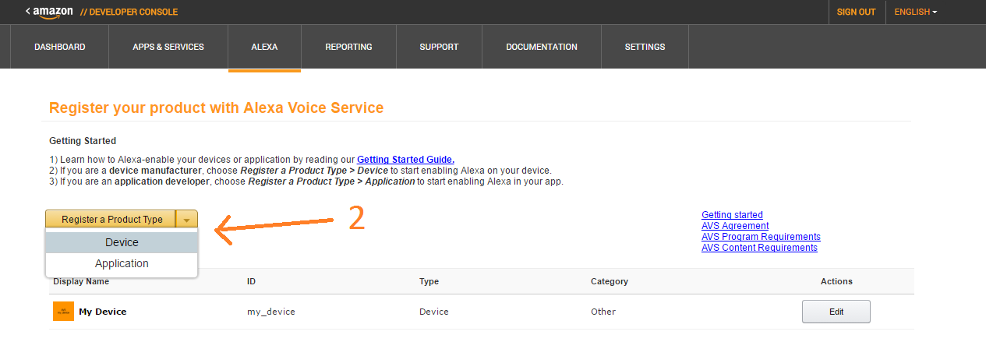Viewport: 986px width, 356px height.
Task: Select the my_device ID cell
Action: 270,312
